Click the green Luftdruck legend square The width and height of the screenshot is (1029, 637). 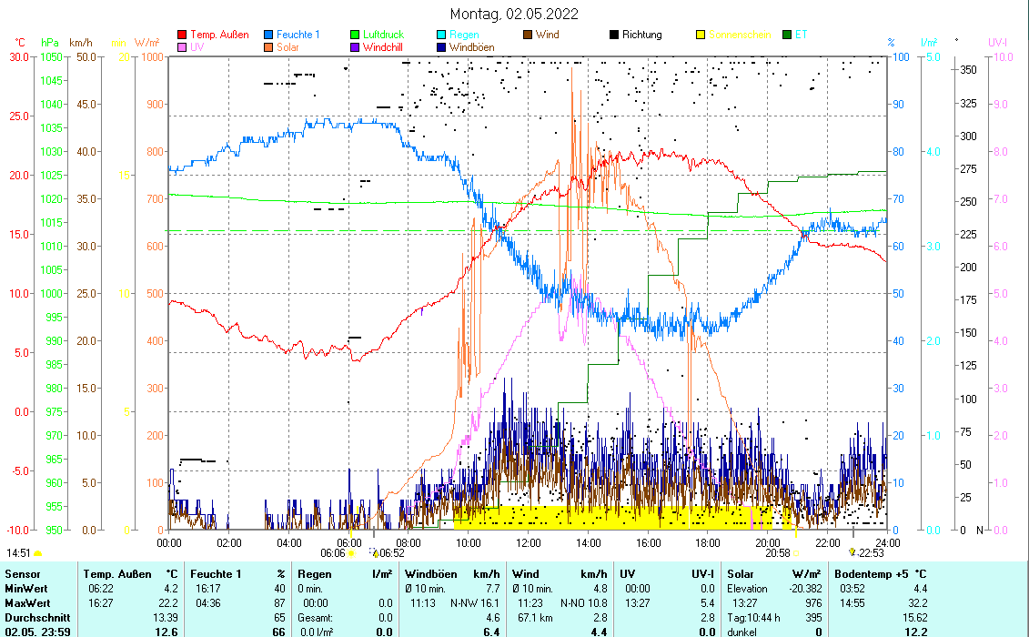pyautogui.click(x=355, y=35)
